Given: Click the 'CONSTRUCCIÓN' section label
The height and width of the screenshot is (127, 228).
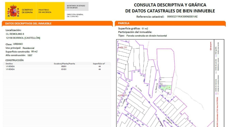Looking at the screenshot, I should click(x=14, y=60).
